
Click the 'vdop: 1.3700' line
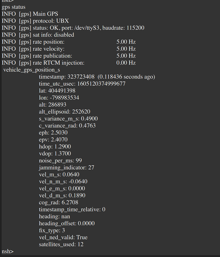coord(55,154)
